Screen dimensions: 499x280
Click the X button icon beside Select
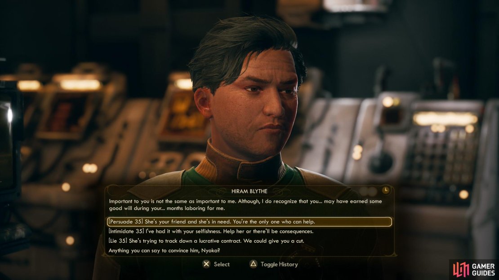tap(206, 264)
